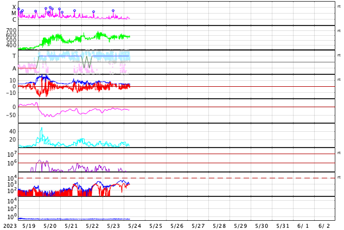Screen dimensions: 344x230
Task: Click the 6/ 2 date label
Action: click(x=324, y=226)
